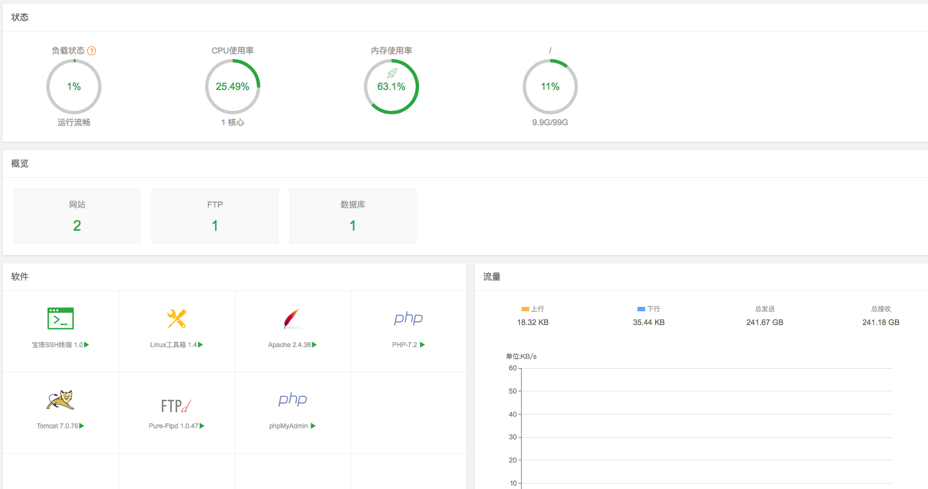Open the PHP-7.2 text link
Viewport: 928px width, 489px height.
[x=405, y=345]
